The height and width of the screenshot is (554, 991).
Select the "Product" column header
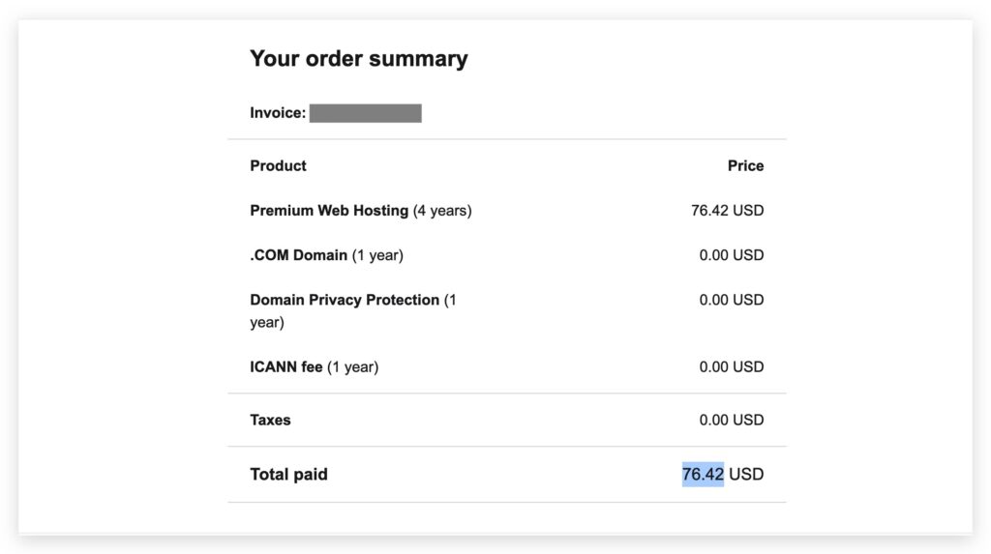pyautogui.click(x=278, y=166)
